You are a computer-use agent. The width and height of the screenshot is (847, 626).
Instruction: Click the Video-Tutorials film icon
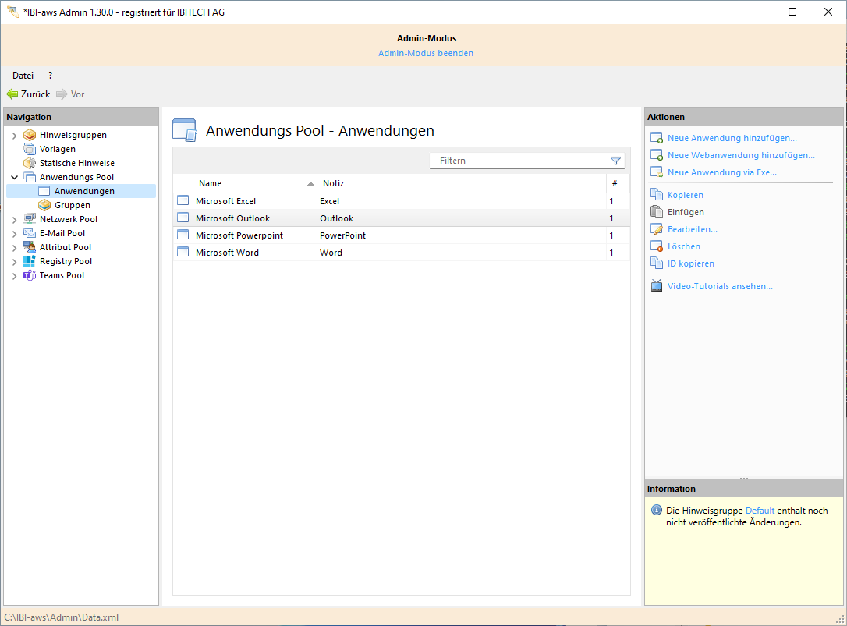click(x=656, y=285)
